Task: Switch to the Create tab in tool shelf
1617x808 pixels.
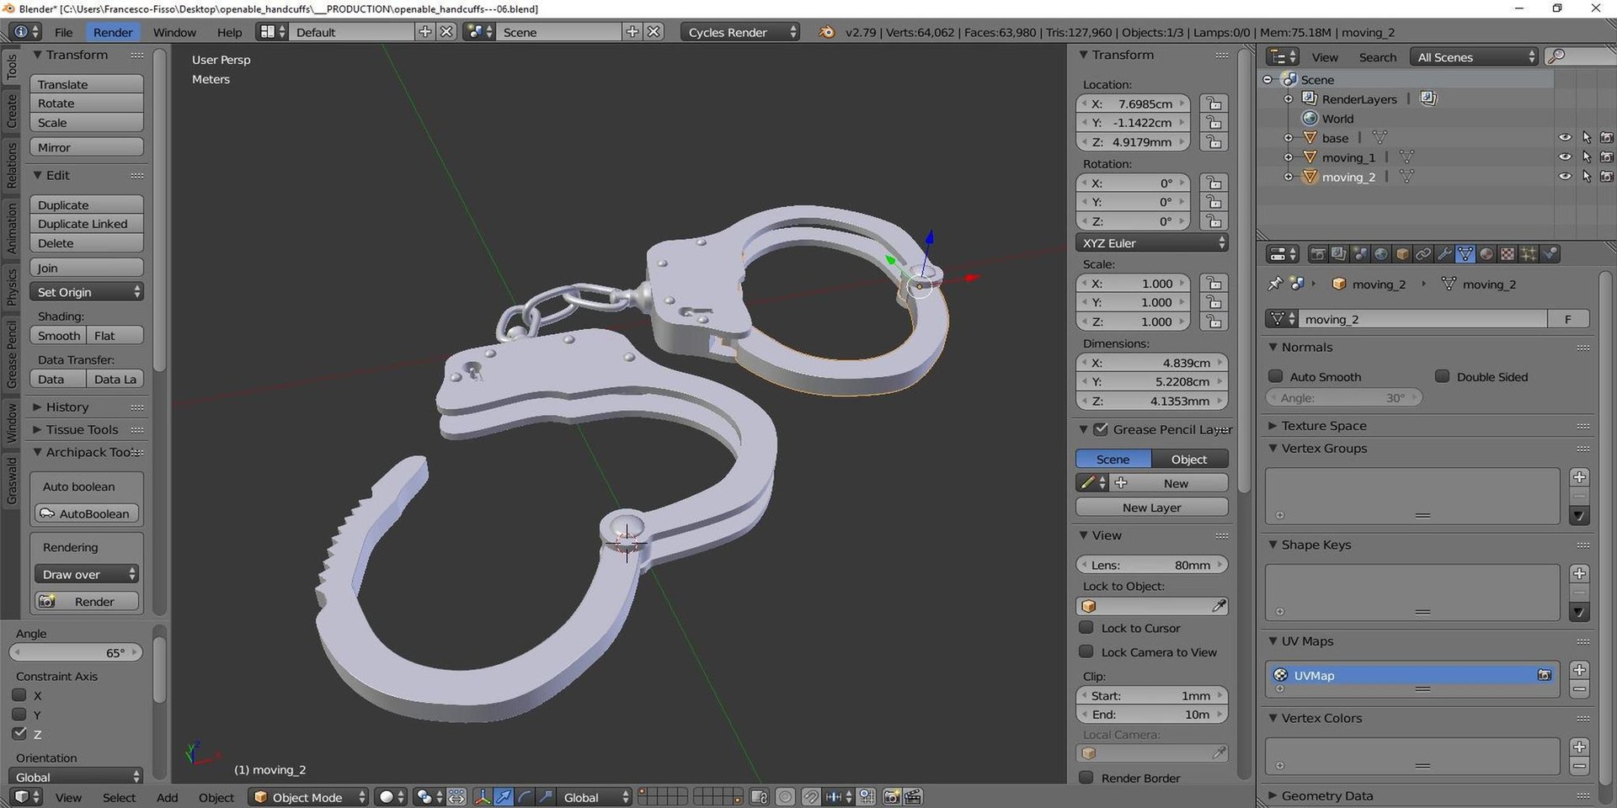Action: click(11, 110)
